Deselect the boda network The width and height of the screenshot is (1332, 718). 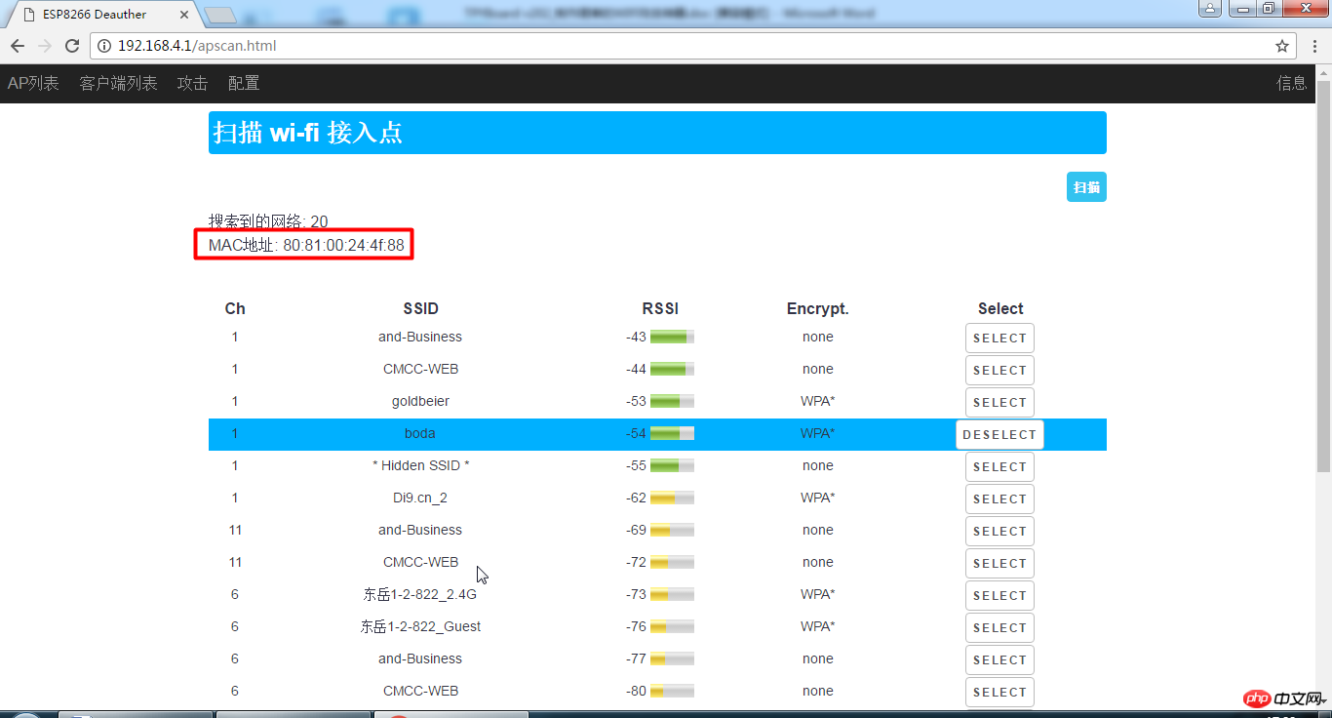(x=999, y=435)
